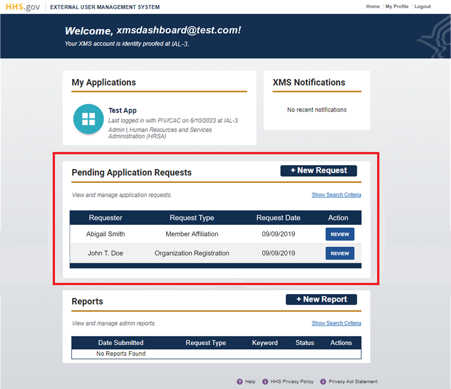Open My Profile in top navigation

coord(397,6)
